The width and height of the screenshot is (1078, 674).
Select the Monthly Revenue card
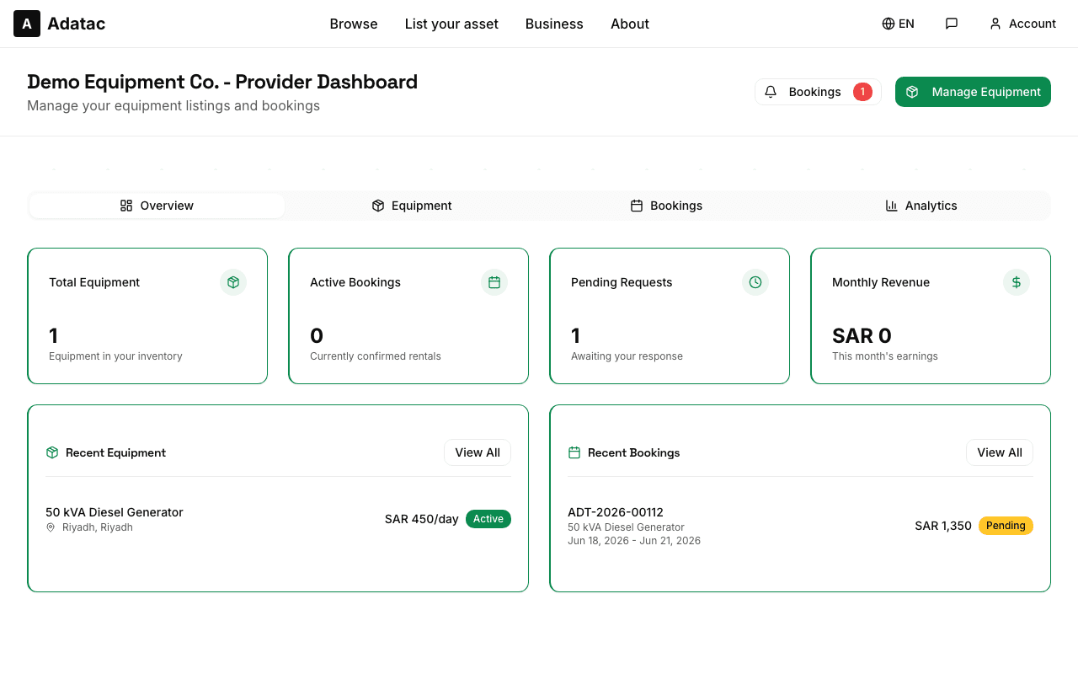(931, 316)
